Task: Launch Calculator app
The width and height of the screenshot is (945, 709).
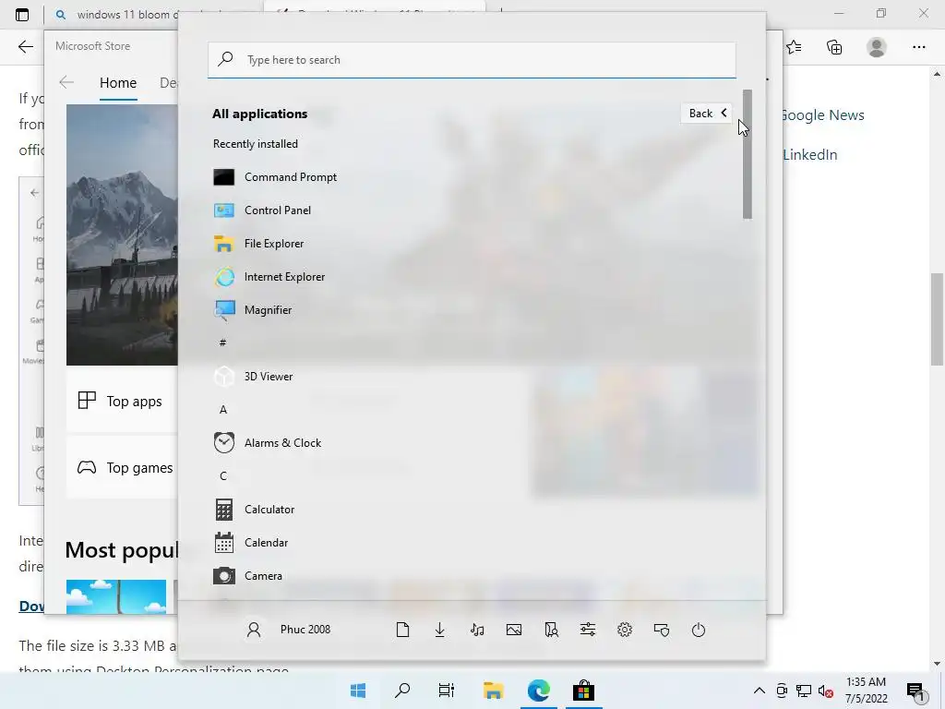Action: coord(255,509)
